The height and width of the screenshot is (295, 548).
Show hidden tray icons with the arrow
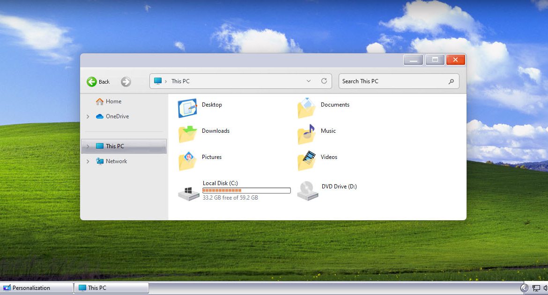525,288
